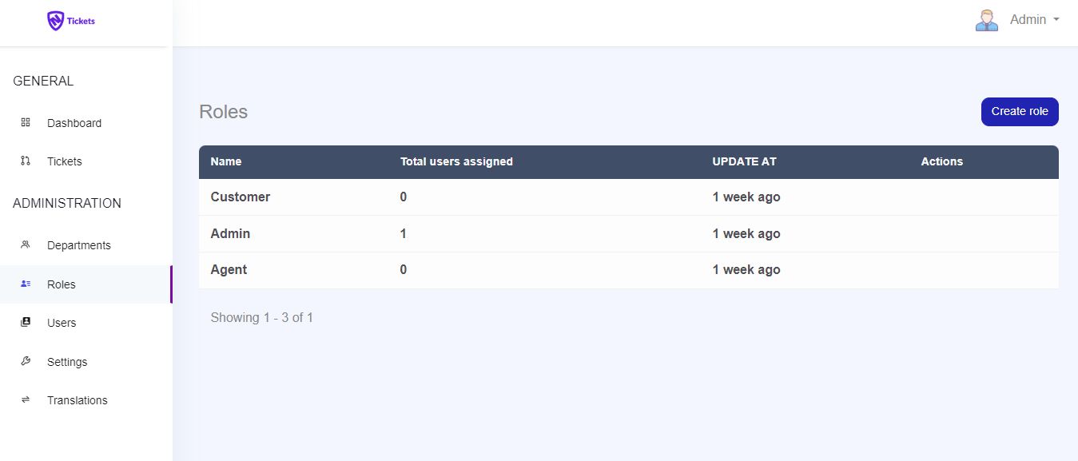
Task: Click the Users sidebar icon
Action: coord(26,322)
